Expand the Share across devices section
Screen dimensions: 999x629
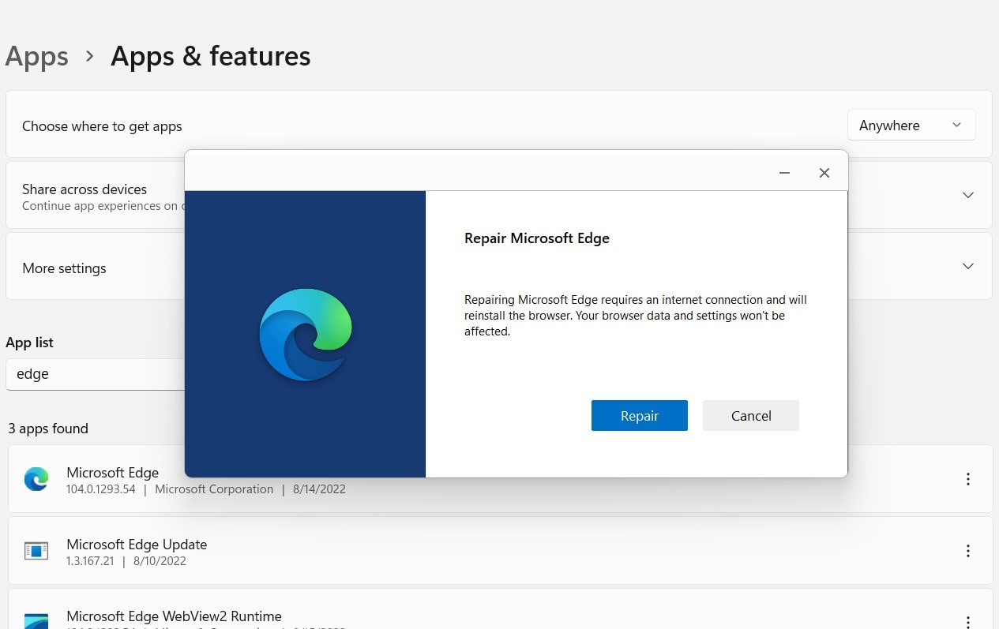pos(968,195)
